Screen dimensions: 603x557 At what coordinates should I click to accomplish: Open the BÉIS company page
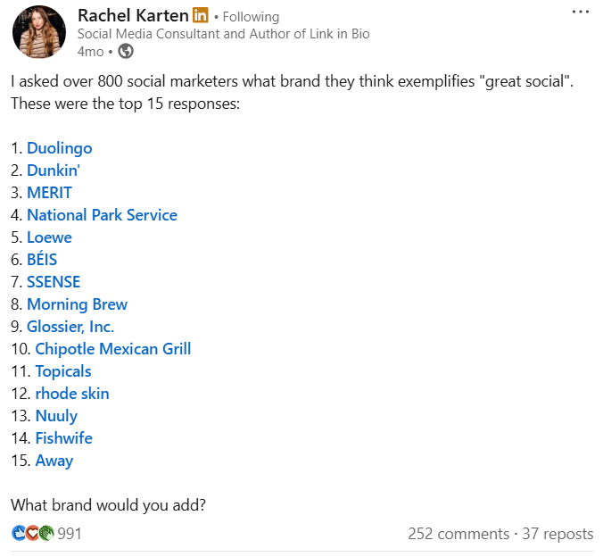coord(42,260)
